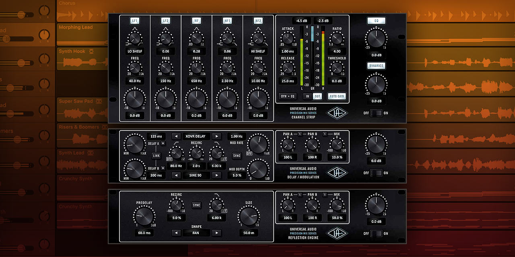The height and width of the screenshot is (257, 515).
Task: Switch the Reflection Engine OFF/ON power switch
Action: 376,233
